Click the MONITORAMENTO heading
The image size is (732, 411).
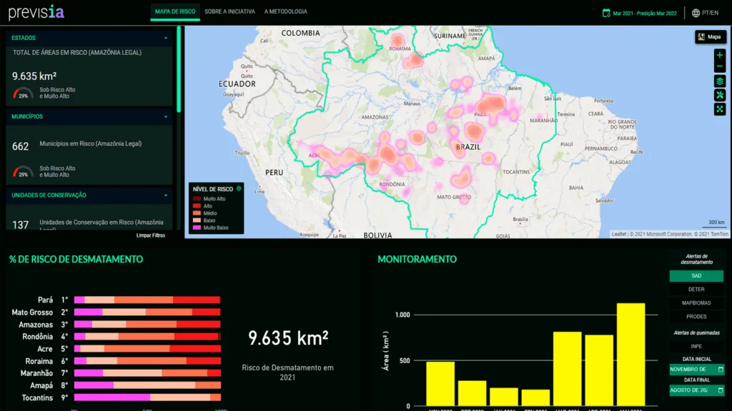pos(417,260)
